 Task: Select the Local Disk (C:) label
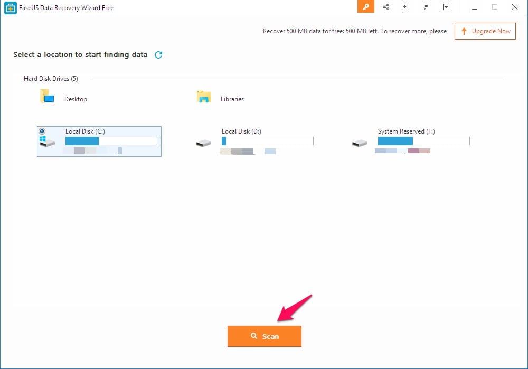click(x=85, y=131)
